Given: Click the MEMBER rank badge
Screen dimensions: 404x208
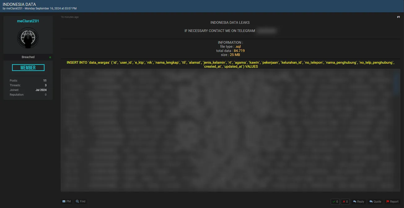Looking at the screenshot, I should coord(28,68).
